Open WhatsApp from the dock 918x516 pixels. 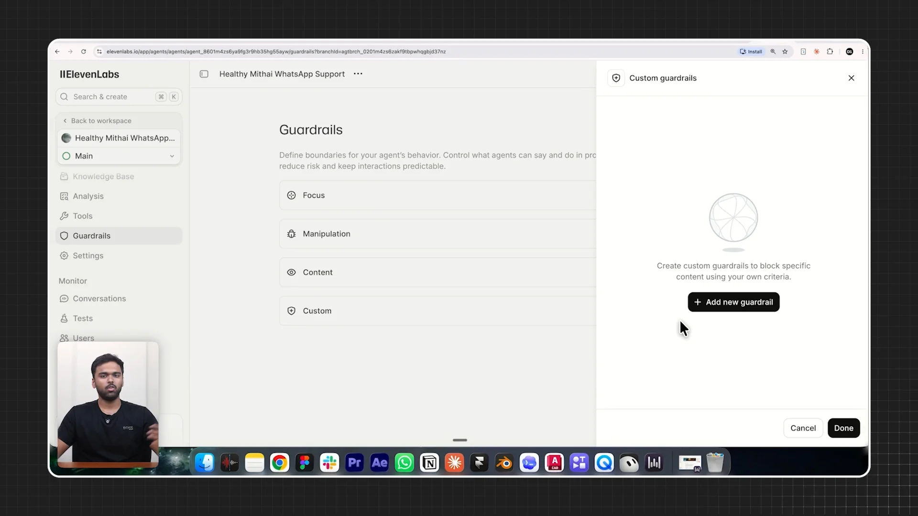coord(404,462)
